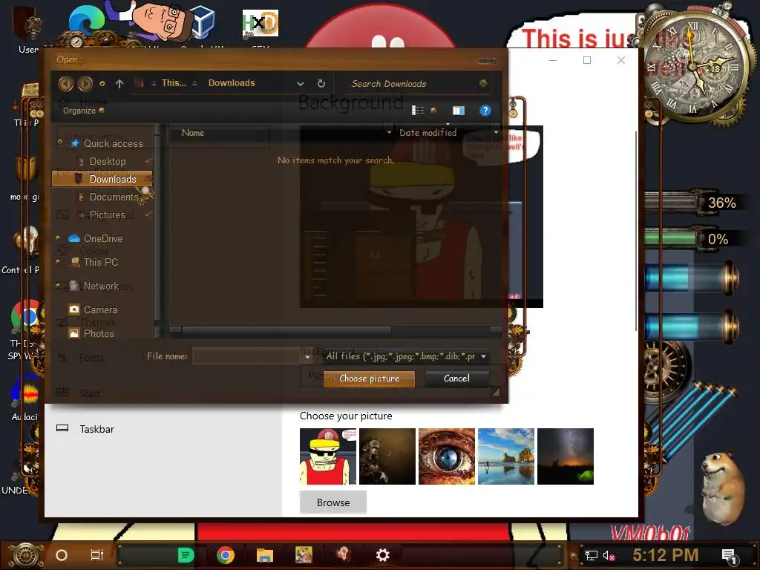Open Pictures in the navigation pane
This screenshot has height=570, width=760.
[107, 214]
